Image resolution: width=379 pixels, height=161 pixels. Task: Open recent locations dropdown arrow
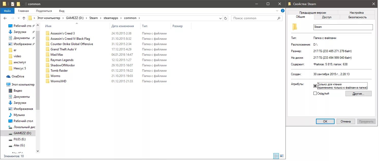19,18
